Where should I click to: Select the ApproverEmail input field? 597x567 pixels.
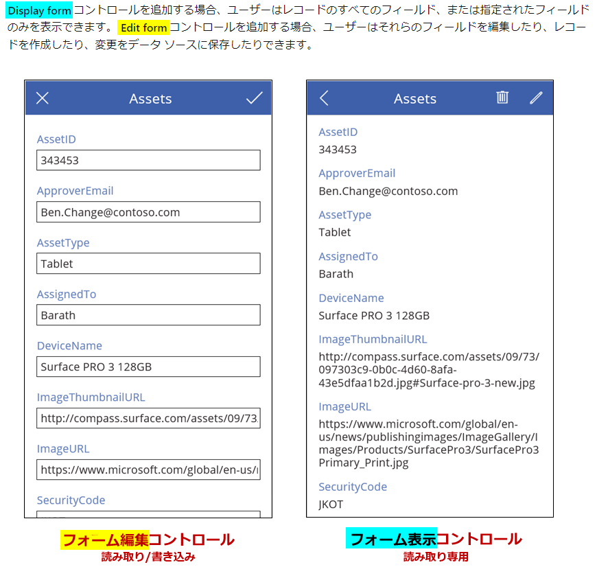coord(148,212)
